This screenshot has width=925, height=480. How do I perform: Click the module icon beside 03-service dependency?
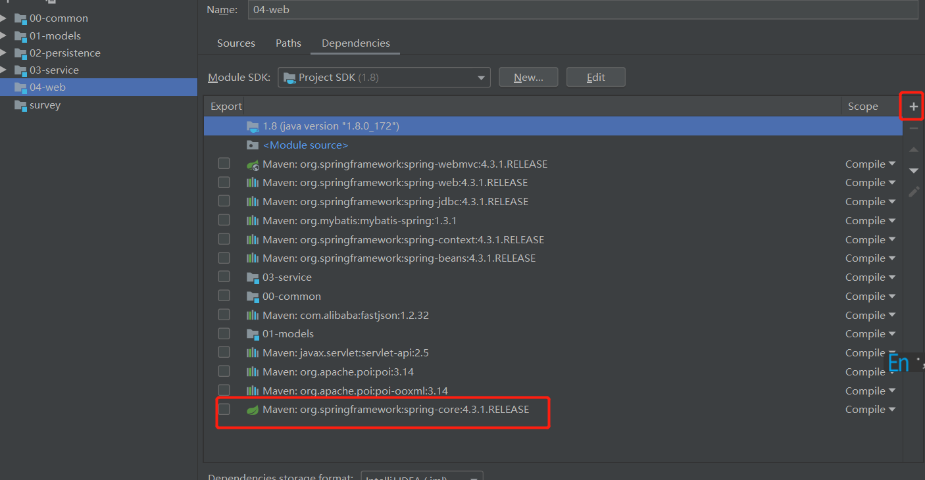point(253,277)
